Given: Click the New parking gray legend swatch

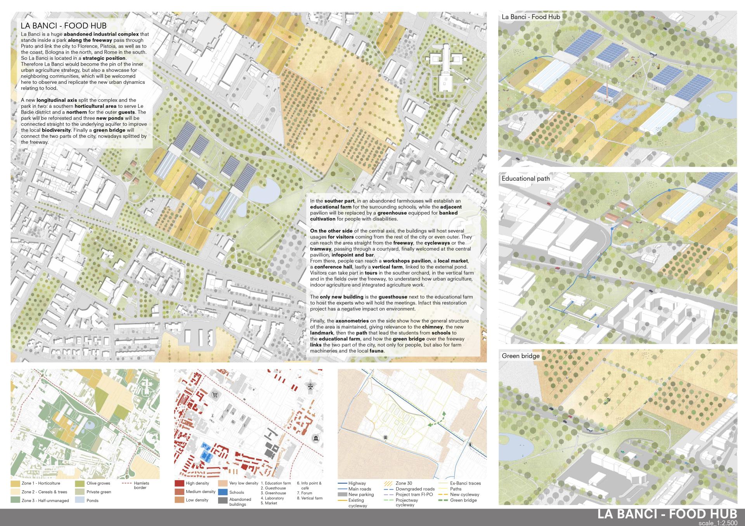Looking at the screenshot, I should (342, 495).
